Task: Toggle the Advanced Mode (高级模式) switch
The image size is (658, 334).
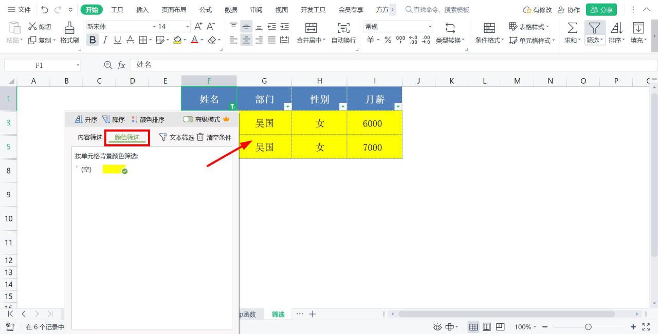Action: click(188, 119)
